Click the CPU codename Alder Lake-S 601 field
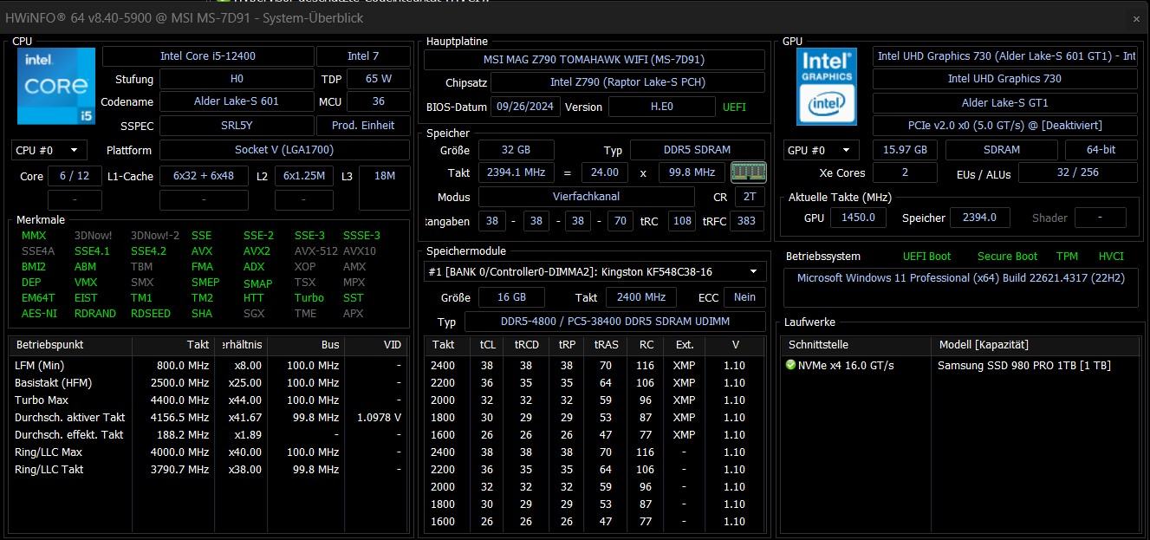 (237, 101)
